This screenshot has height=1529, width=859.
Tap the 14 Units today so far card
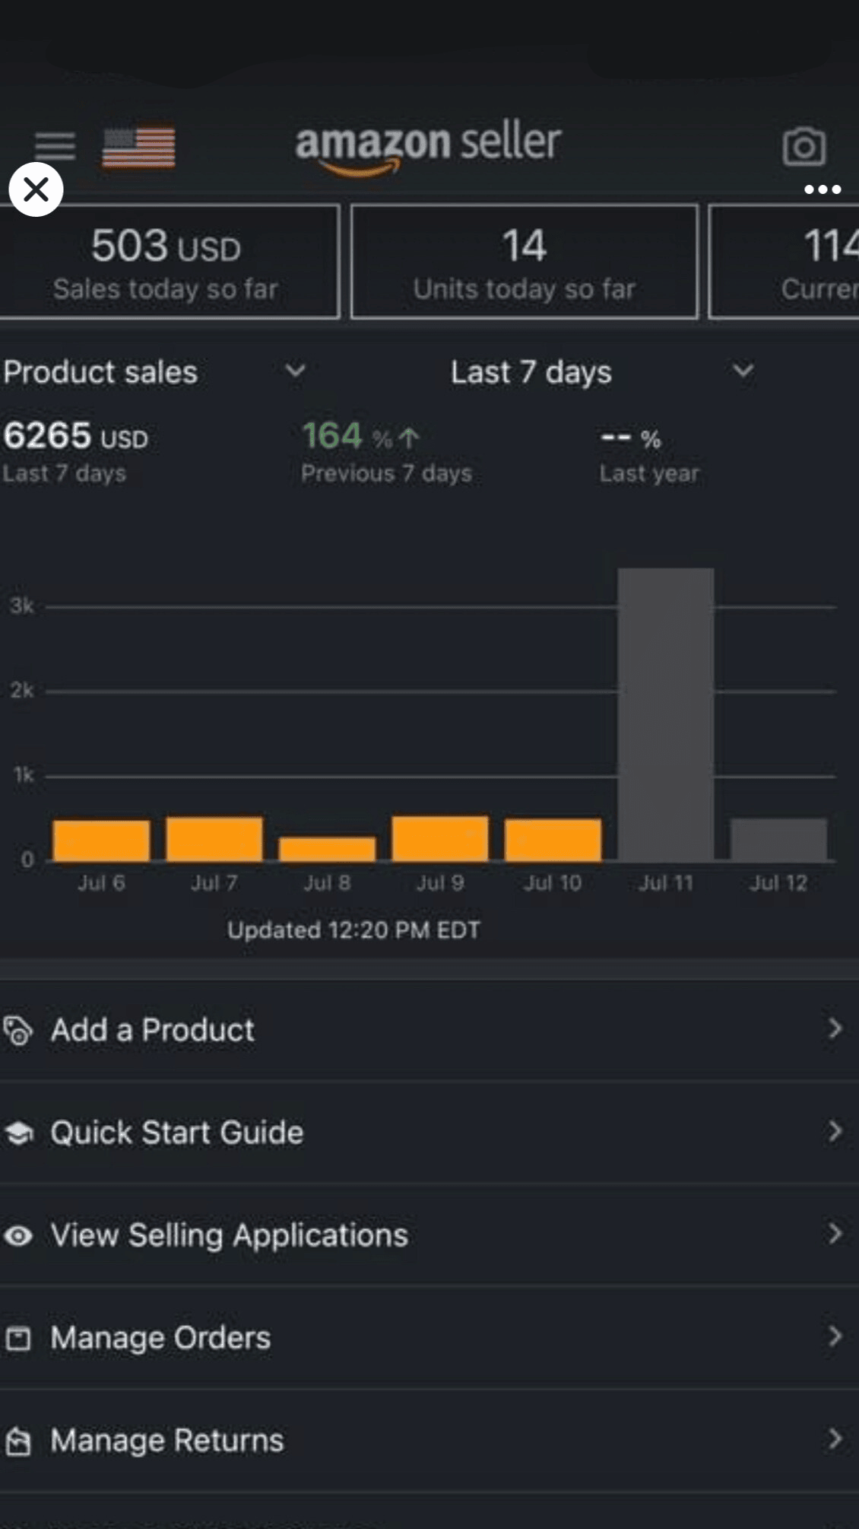(524, 262)
